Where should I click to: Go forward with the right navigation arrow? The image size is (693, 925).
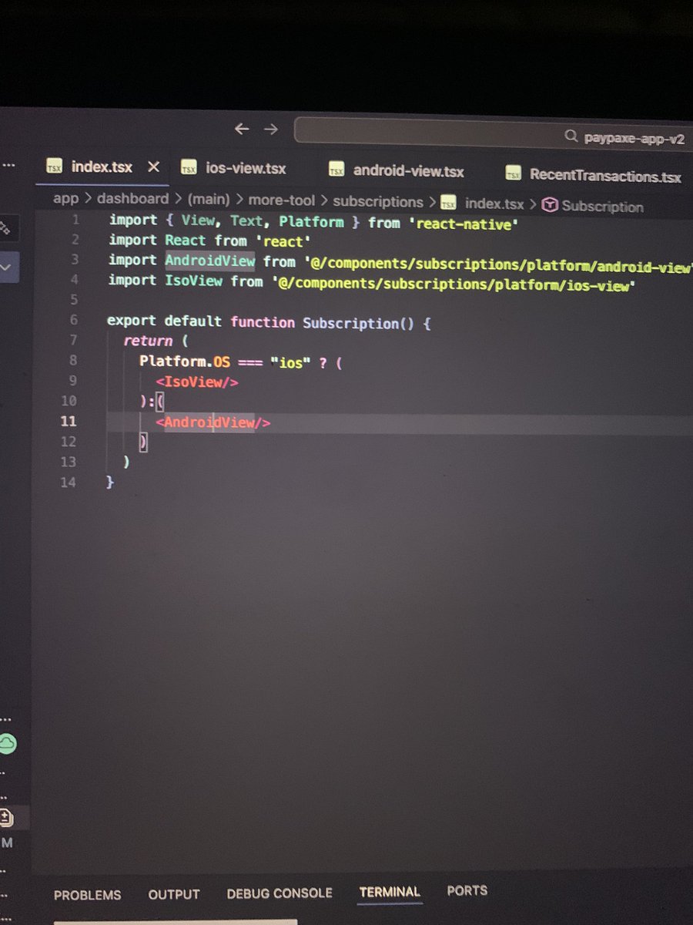[x=270, y=129]
